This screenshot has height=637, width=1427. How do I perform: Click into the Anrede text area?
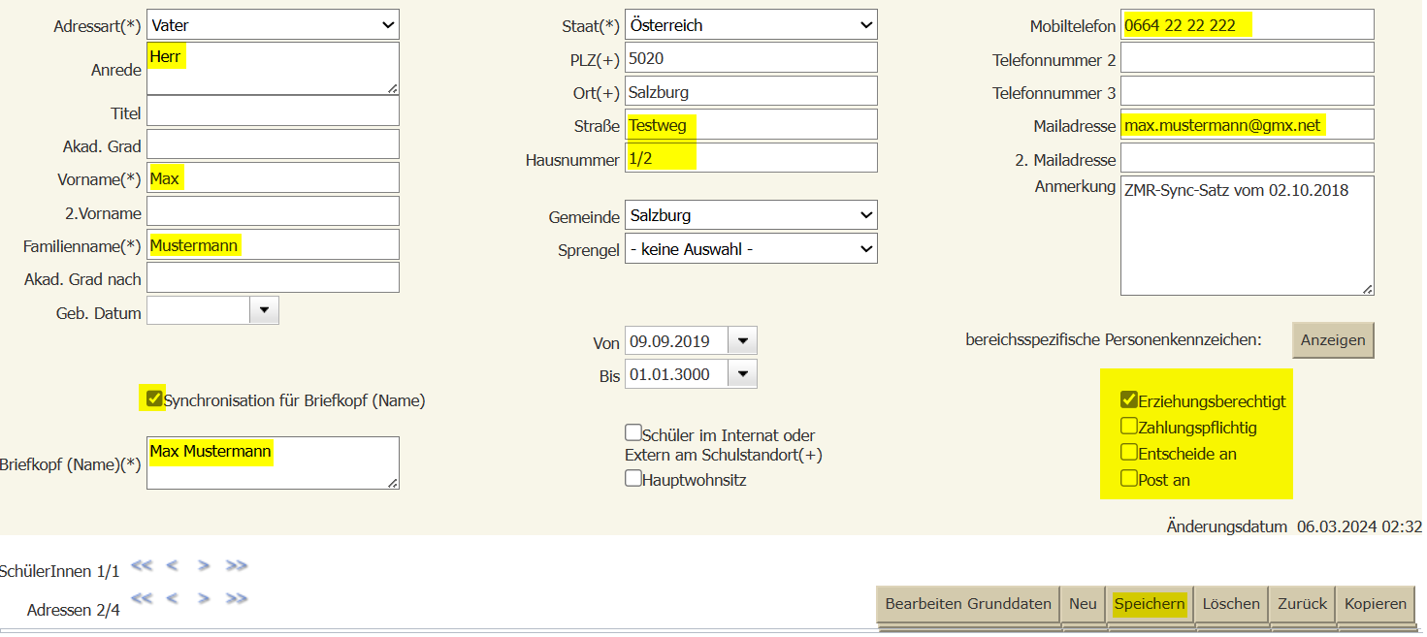273,69
